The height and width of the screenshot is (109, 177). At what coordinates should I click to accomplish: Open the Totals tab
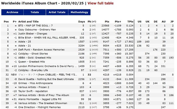[x=35, y=12]
